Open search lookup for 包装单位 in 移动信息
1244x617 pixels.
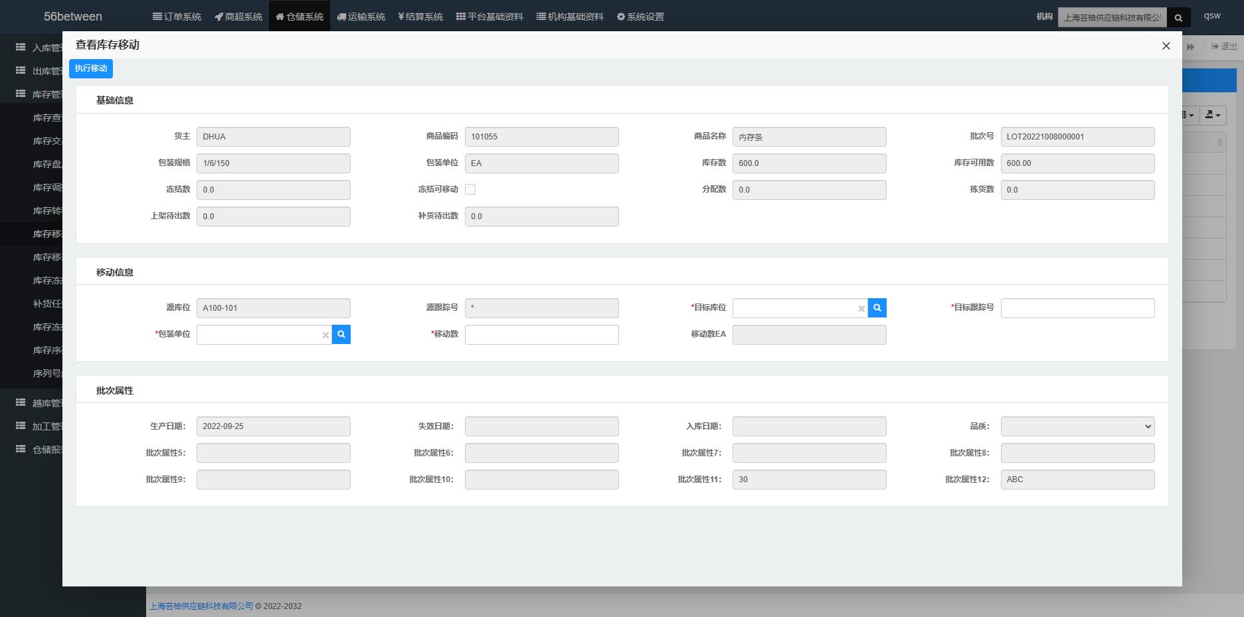coord(341,334)
